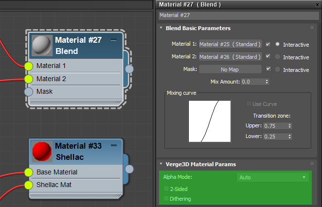The height and width of the screenshot is (207, 322).
Task: Toggle the 2-Sided checkbox
Action: click(166, 189)
